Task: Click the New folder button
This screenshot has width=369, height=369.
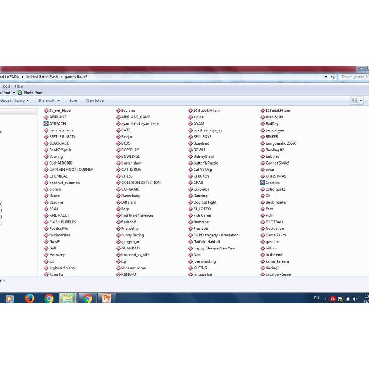Action: pos(95,101)
